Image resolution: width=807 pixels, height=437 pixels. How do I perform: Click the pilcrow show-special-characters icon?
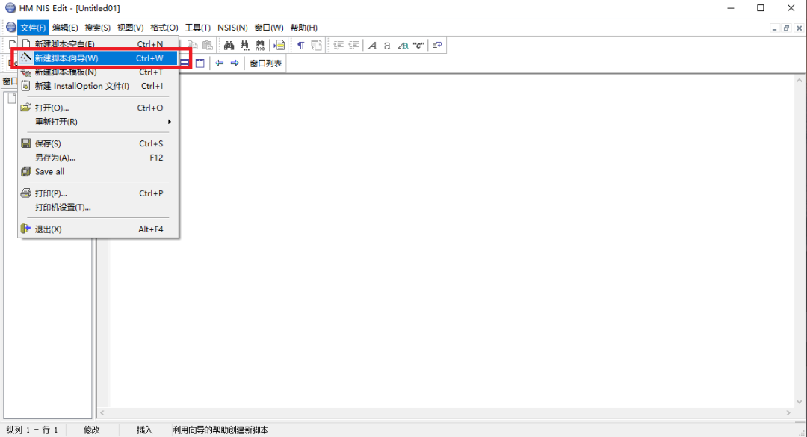tap(300, 45)
